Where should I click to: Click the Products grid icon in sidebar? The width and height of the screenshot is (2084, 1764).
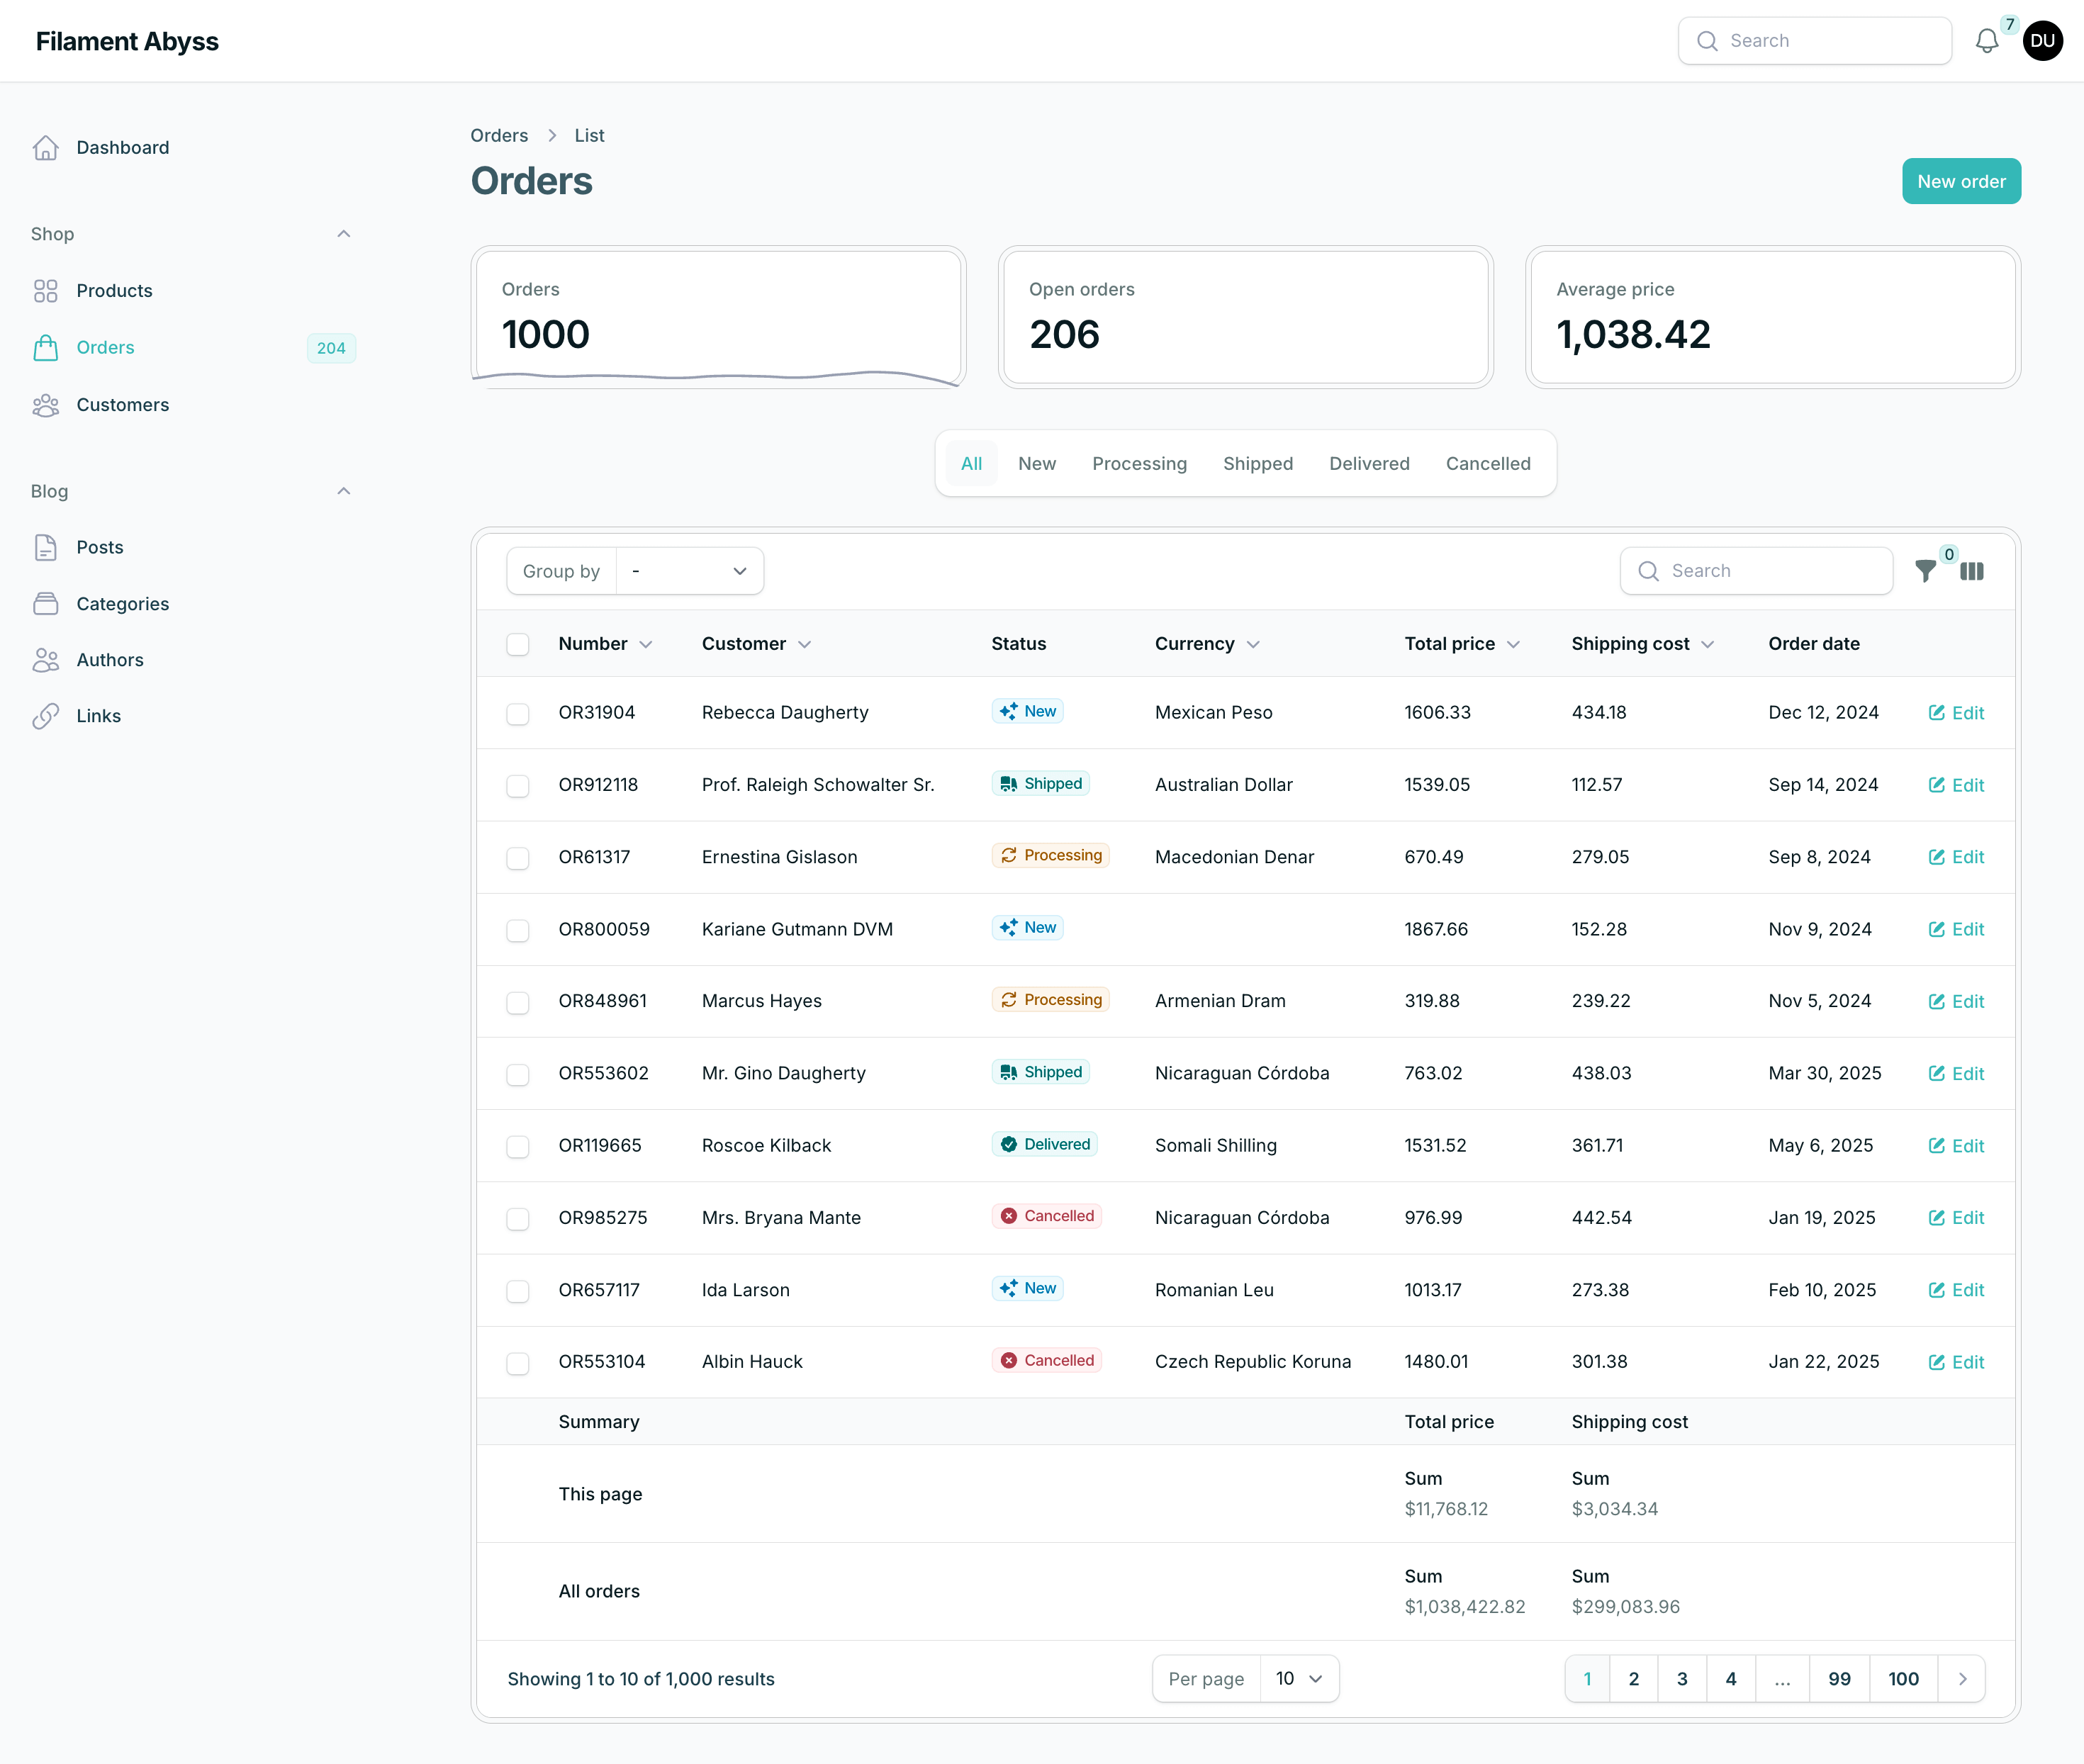pyautogui.click(x=46, y=291)
